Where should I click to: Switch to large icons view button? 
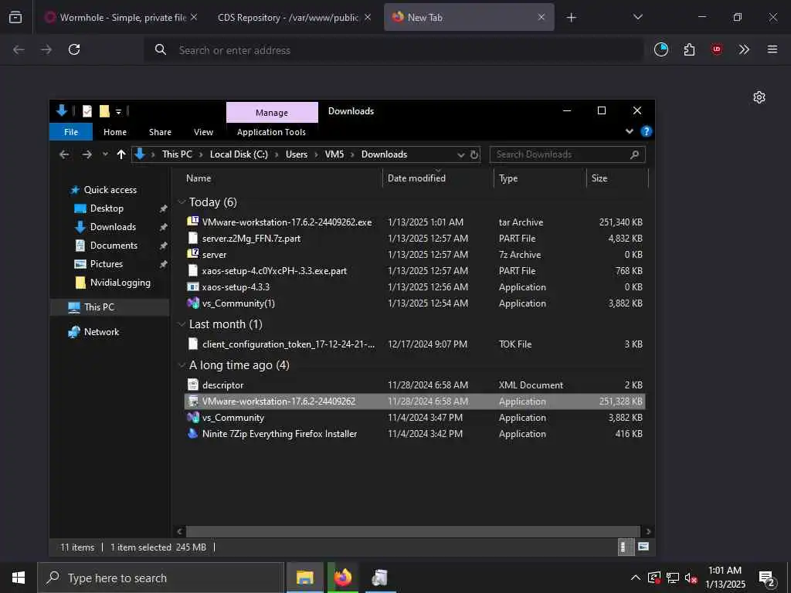pos(643,547)
